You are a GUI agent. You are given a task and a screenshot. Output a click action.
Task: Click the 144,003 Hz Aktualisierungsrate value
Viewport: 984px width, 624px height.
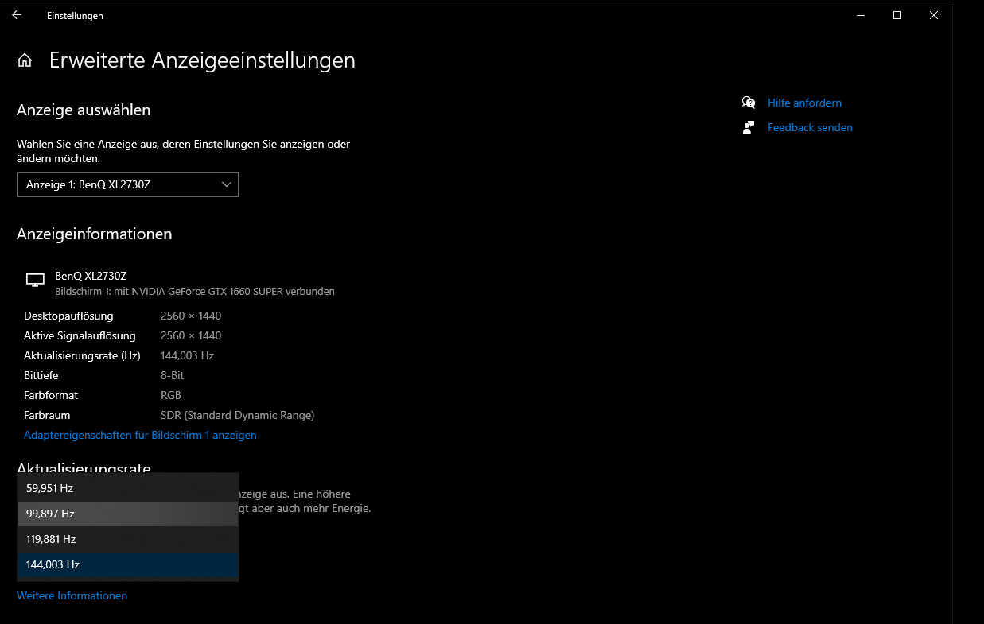coord(187,355)
